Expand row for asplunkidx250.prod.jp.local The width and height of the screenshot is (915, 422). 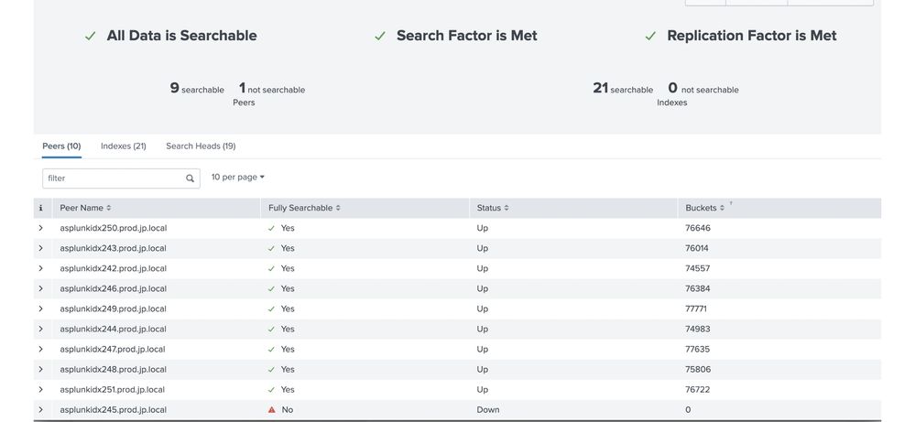[40, 228]
